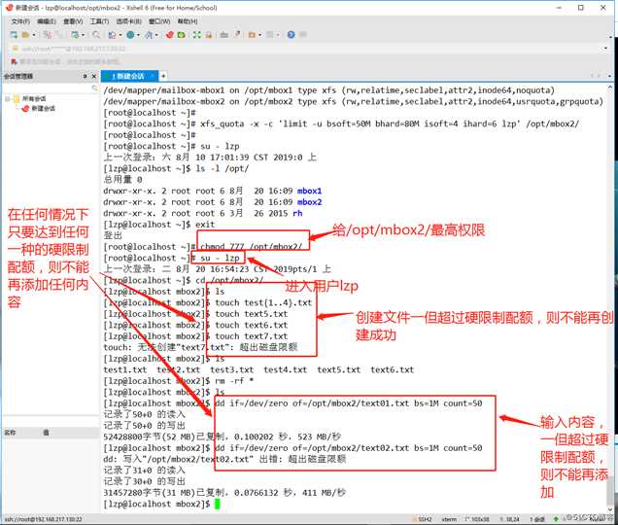Expand the Open Session dropdown arrow
The image size is (618, 525).
pos(34,35)
